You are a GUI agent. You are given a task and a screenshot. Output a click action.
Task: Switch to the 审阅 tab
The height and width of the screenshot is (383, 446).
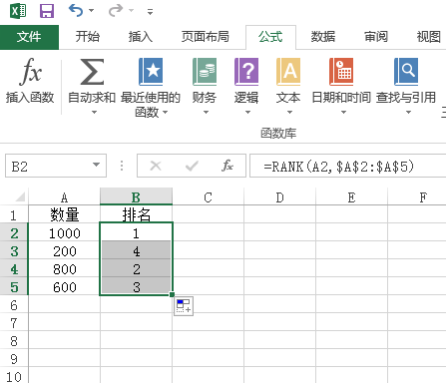[x=376, y=37]
